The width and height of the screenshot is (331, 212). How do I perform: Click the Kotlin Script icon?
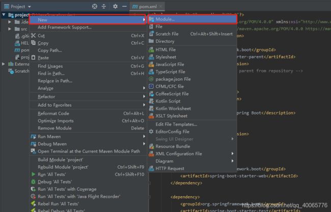click(x=151, y=101)
